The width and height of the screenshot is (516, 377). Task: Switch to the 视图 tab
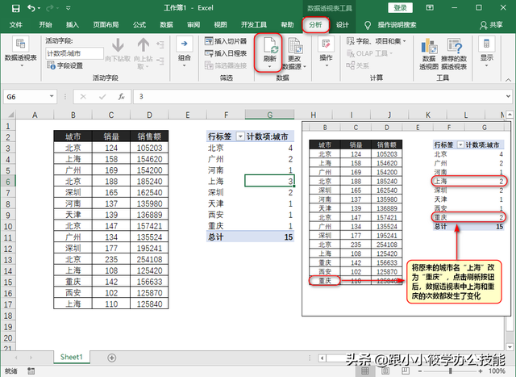[220, 25]
